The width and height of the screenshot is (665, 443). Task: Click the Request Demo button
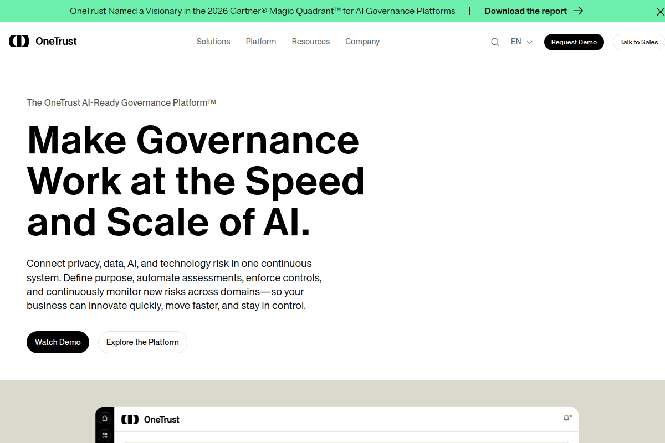[x=574, y=42]
